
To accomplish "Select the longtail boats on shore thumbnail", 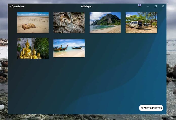I will (x=69, y=48).
